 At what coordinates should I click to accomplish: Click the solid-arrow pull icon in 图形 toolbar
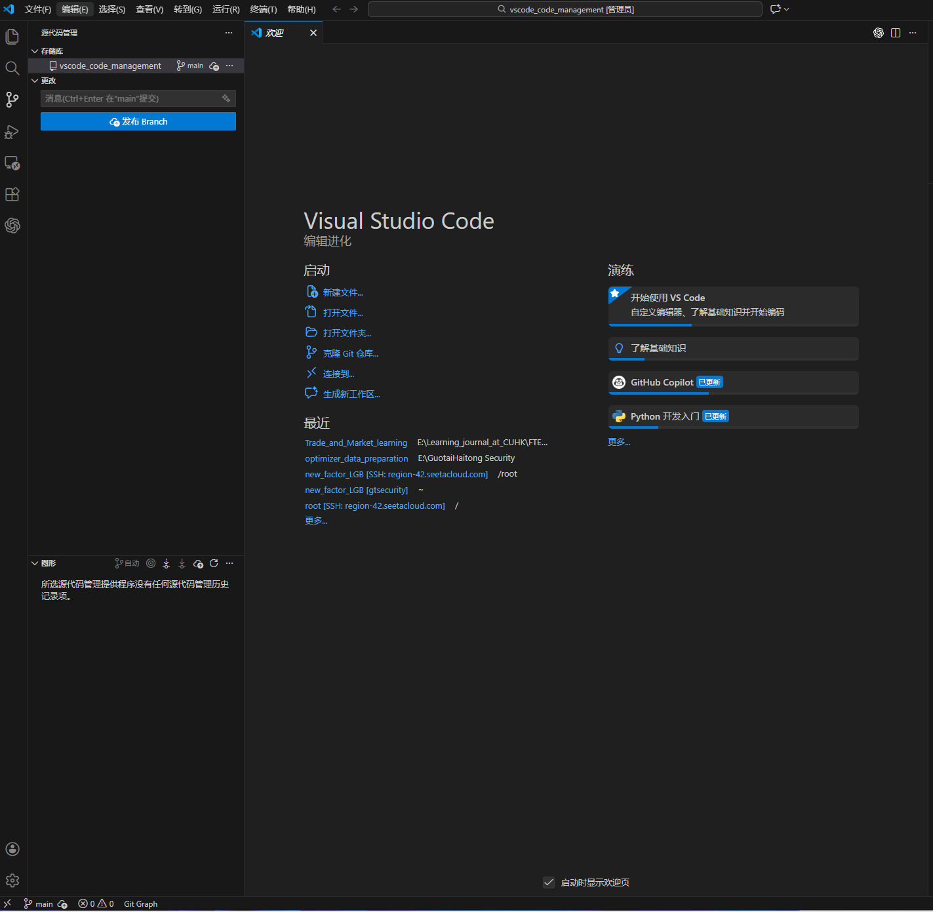point(182,563)
